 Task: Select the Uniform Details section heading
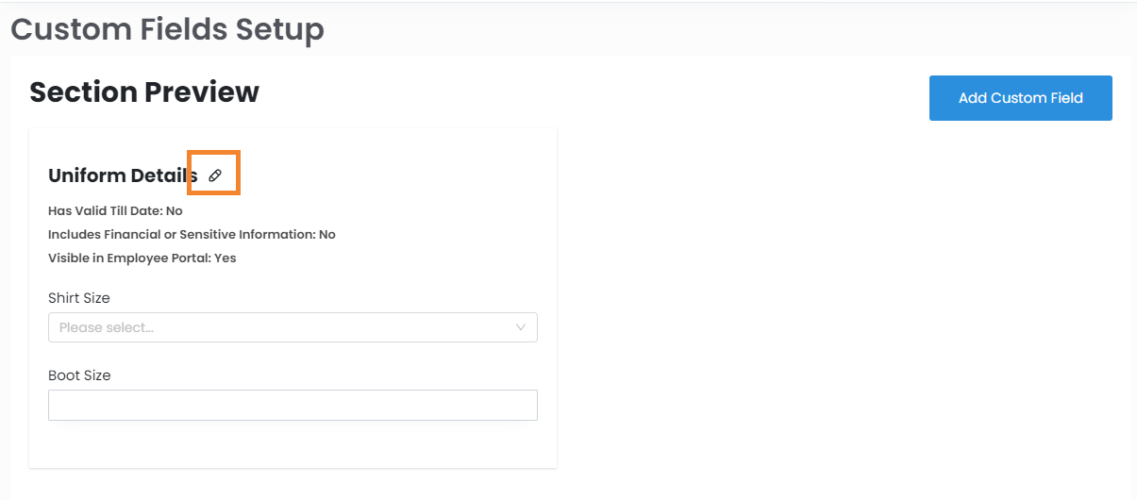point(123,175)
